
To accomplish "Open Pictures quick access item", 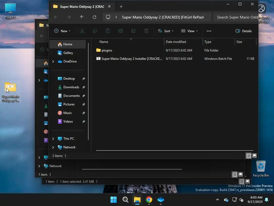I will point(68,104).
